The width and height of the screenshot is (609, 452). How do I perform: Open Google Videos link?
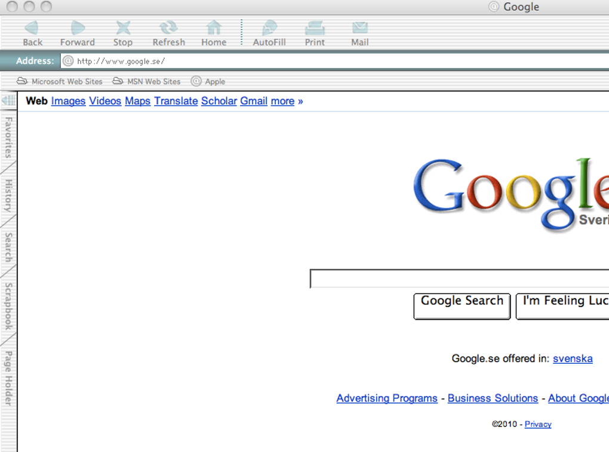[105, 101]
